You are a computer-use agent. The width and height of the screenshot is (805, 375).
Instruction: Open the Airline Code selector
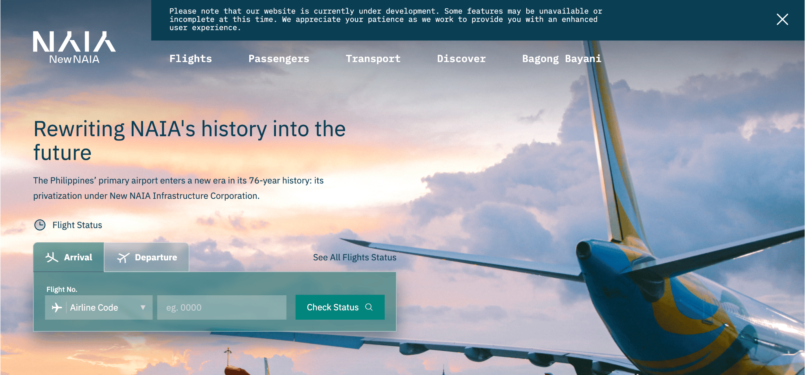[x=99, y=307]
